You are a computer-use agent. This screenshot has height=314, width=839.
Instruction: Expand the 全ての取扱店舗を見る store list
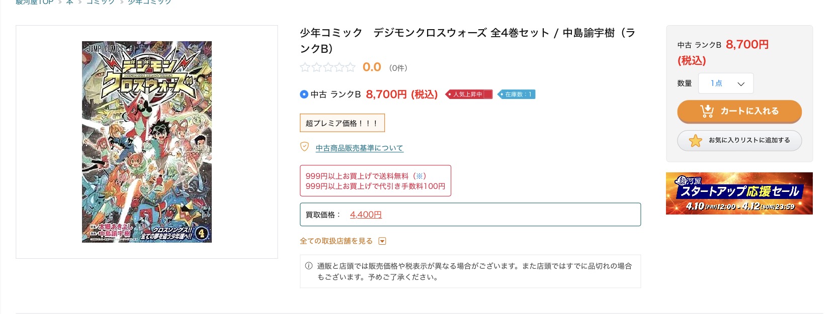(x=336, y=241)
